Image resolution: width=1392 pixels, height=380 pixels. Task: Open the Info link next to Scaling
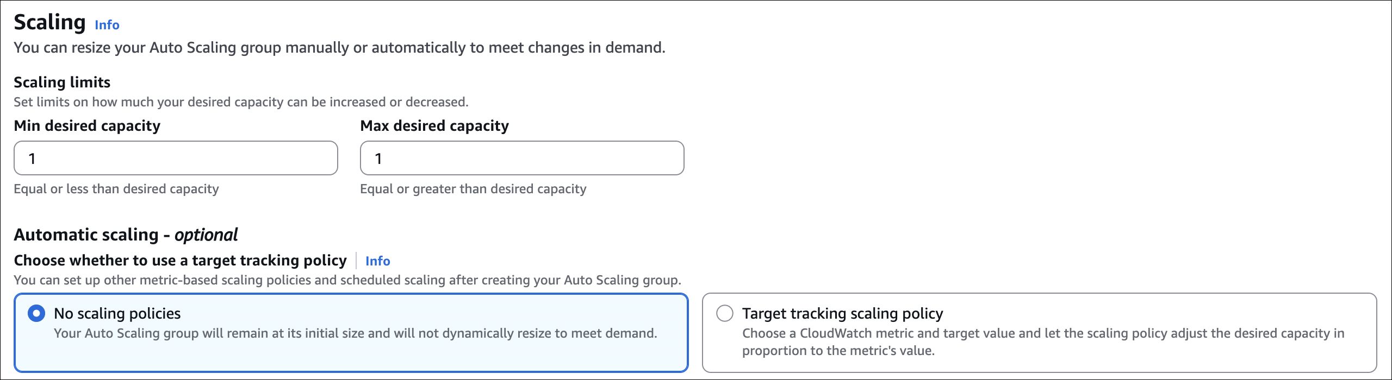click(107, 25)
